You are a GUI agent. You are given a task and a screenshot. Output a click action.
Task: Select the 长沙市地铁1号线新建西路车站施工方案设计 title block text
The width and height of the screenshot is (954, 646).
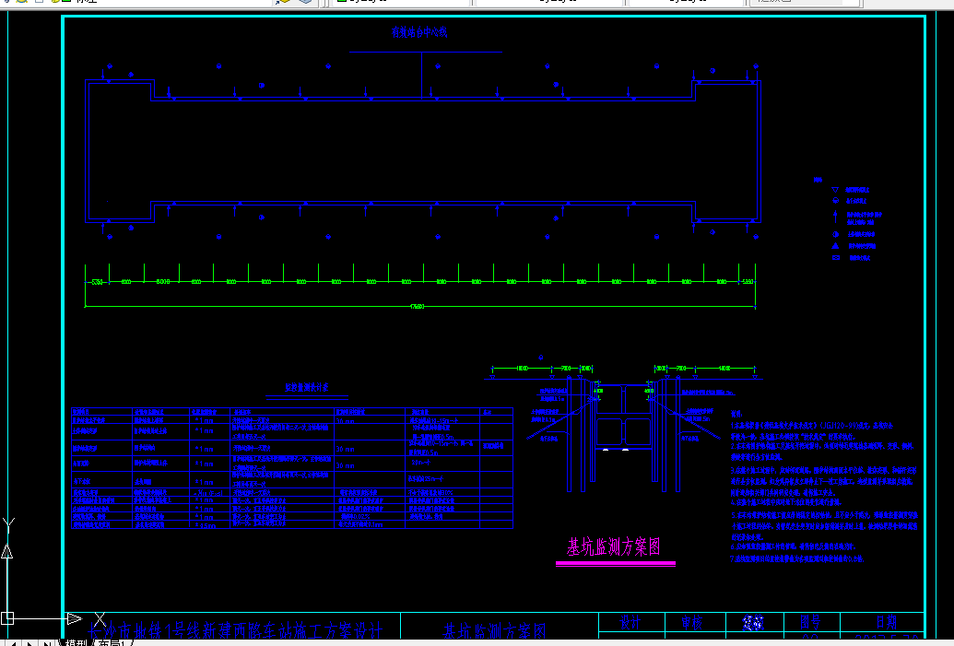236,630
